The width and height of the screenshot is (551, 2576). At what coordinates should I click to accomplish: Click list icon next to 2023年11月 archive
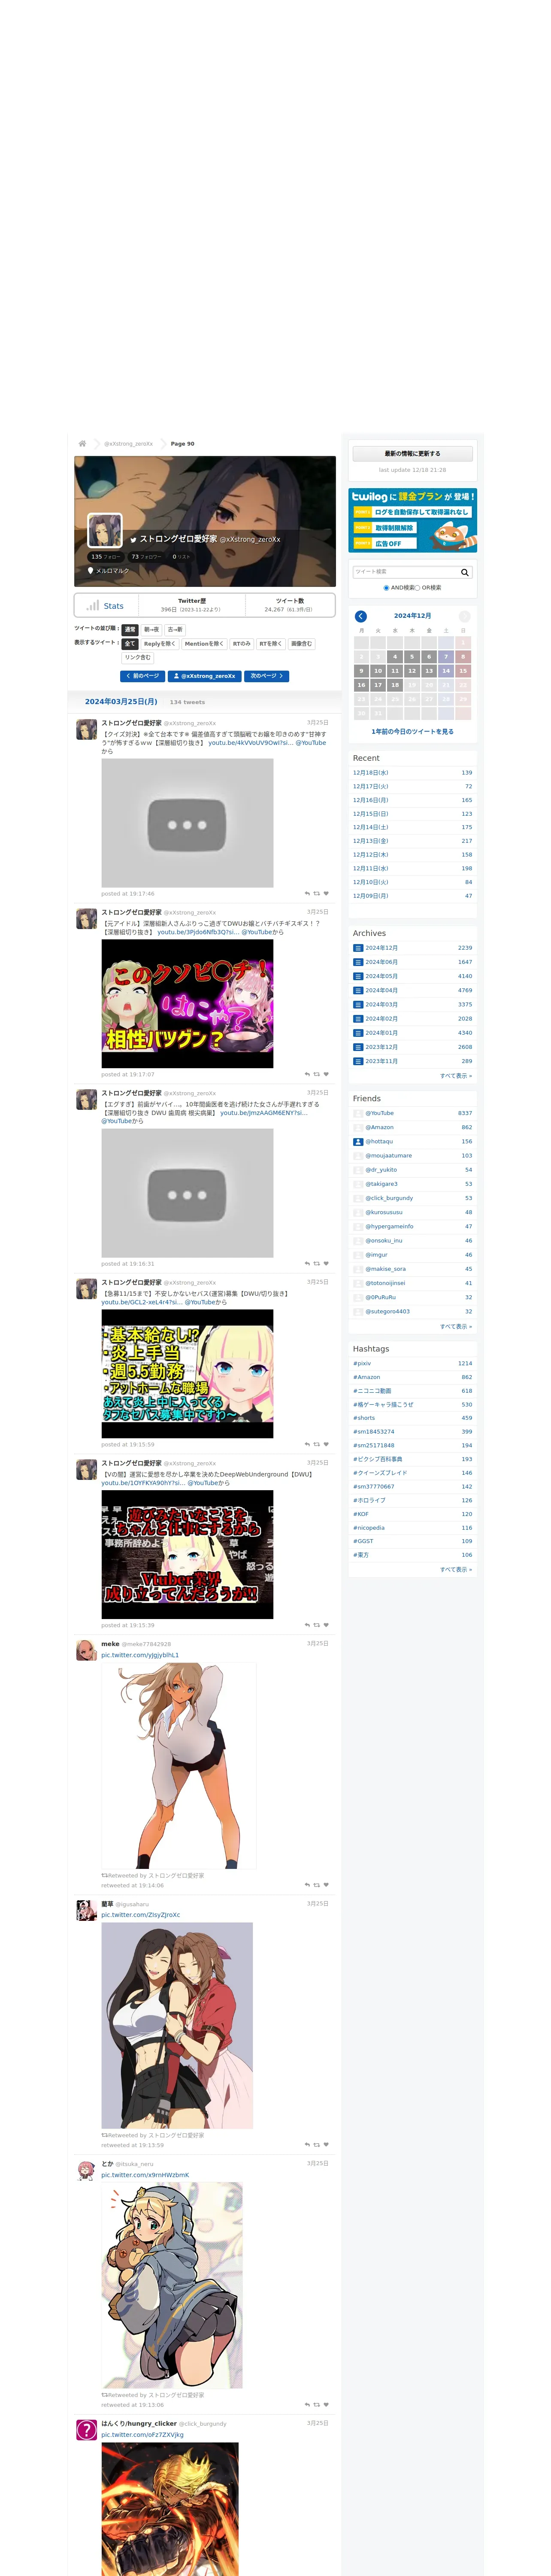(x=358, y=1061)
